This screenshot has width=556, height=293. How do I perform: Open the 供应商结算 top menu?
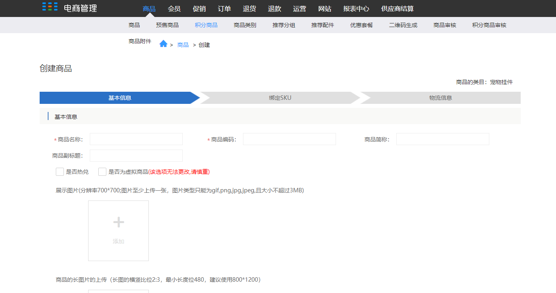(397, 9)
